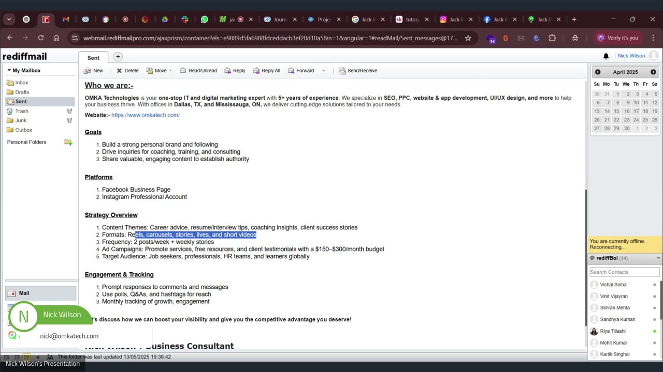Open Nick Wilson account menu

[x=631, y=56]
